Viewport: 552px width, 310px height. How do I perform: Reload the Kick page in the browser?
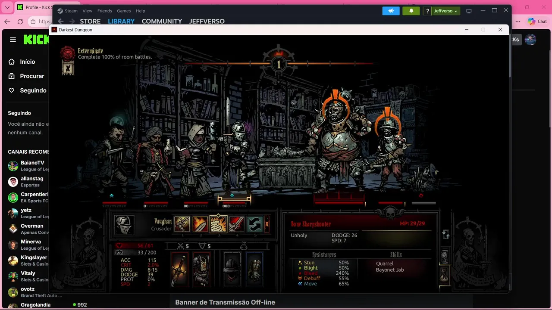20,22
